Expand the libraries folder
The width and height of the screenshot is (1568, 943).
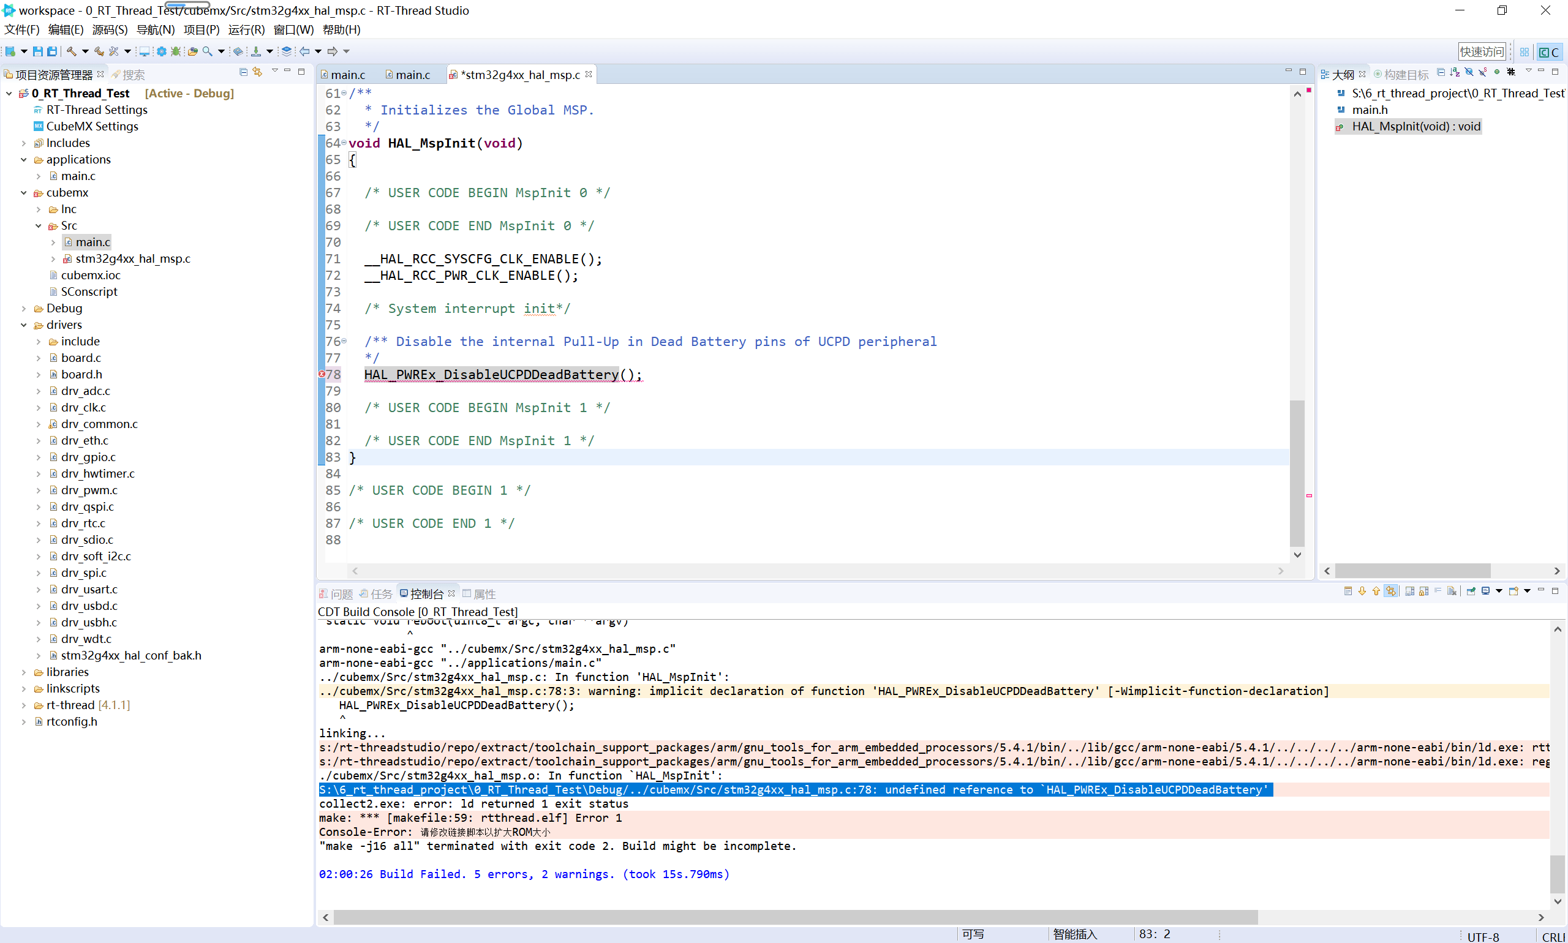(23, 672)
